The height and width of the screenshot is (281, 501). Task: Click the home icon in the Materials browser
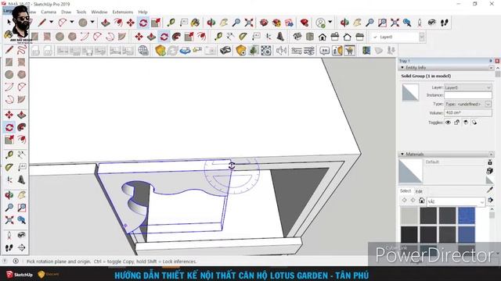tap(421, 201)
